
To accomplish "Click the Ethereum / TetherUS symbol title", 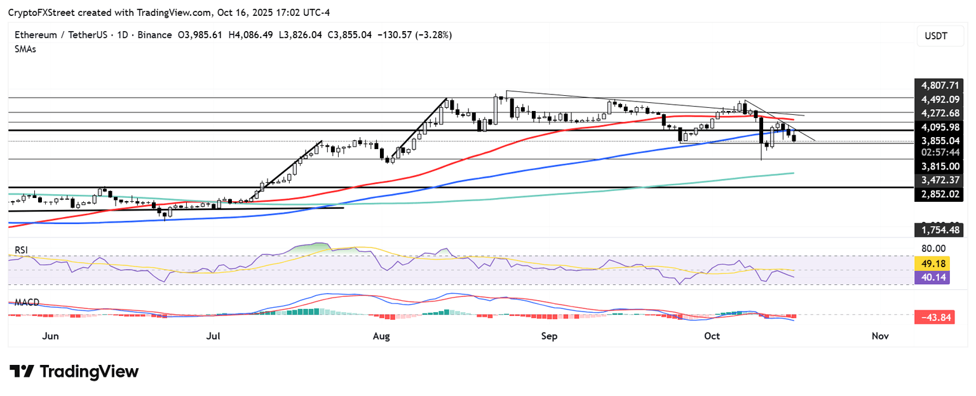I will (x=57, y=35).
